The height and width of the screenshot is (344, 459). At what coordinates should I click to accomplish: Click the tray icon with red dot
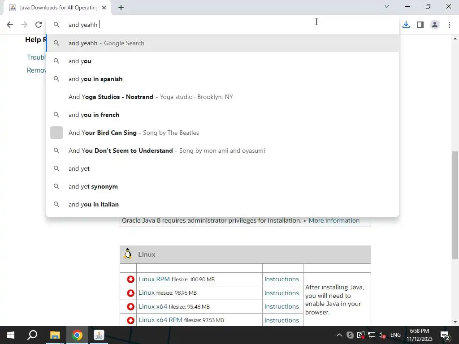coord(361,335)
